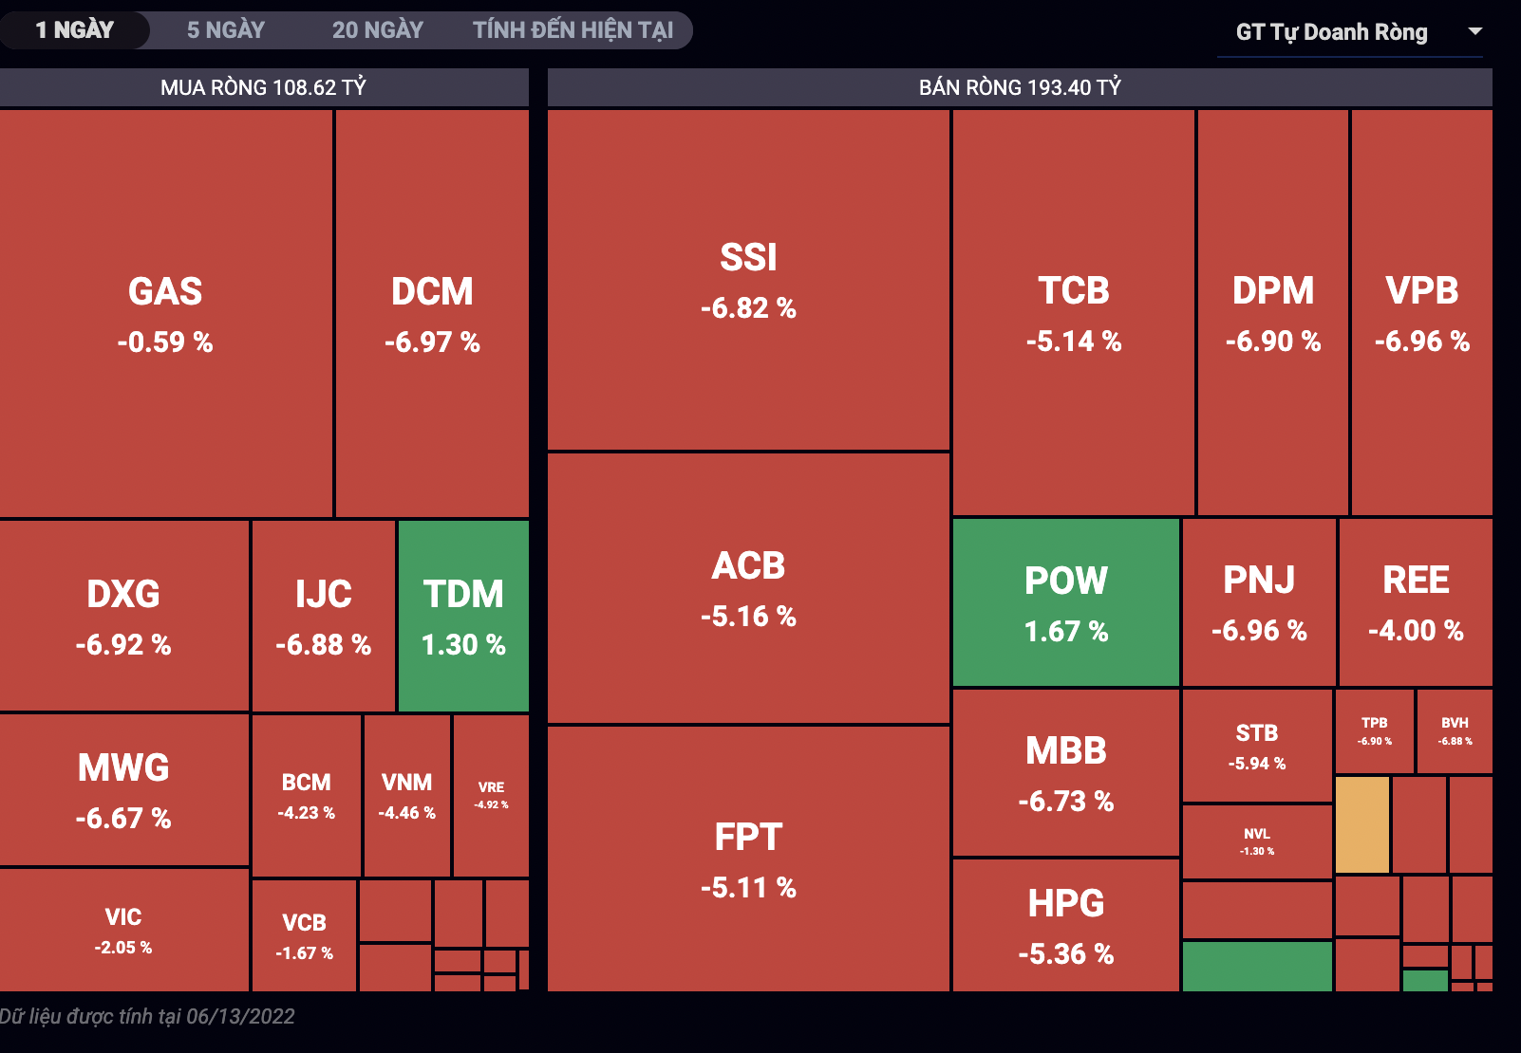The width and height of the screenshot is (1521, 1053).
Task: Open the FPT tile in Bán Ròng
Action: tap(748, 859)
